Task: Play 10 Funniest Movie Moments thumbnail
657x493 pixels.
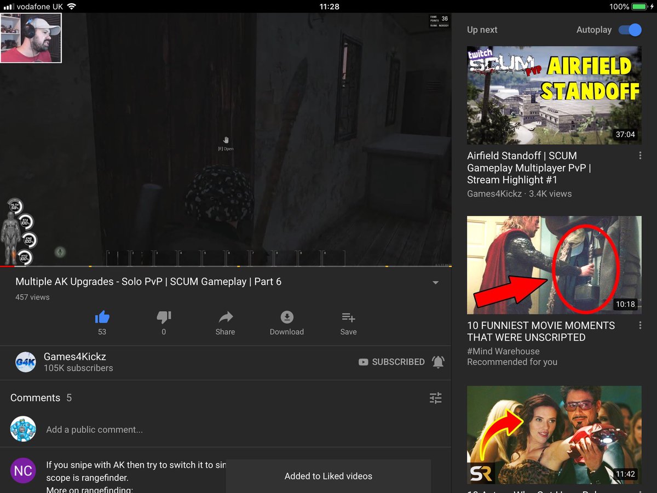Action: pos(554,265)
